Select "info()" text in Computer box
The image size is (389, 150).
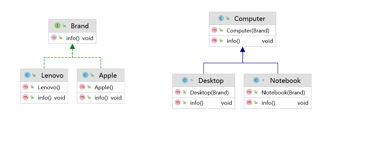(233, 41)
